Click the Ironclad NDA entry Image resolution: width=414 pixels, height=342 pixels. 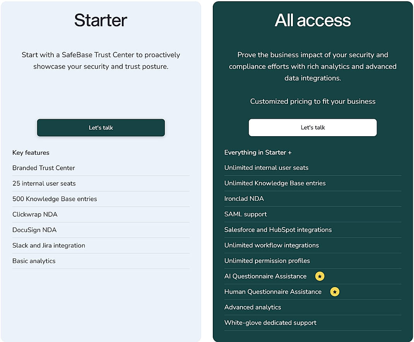(244, 199)
